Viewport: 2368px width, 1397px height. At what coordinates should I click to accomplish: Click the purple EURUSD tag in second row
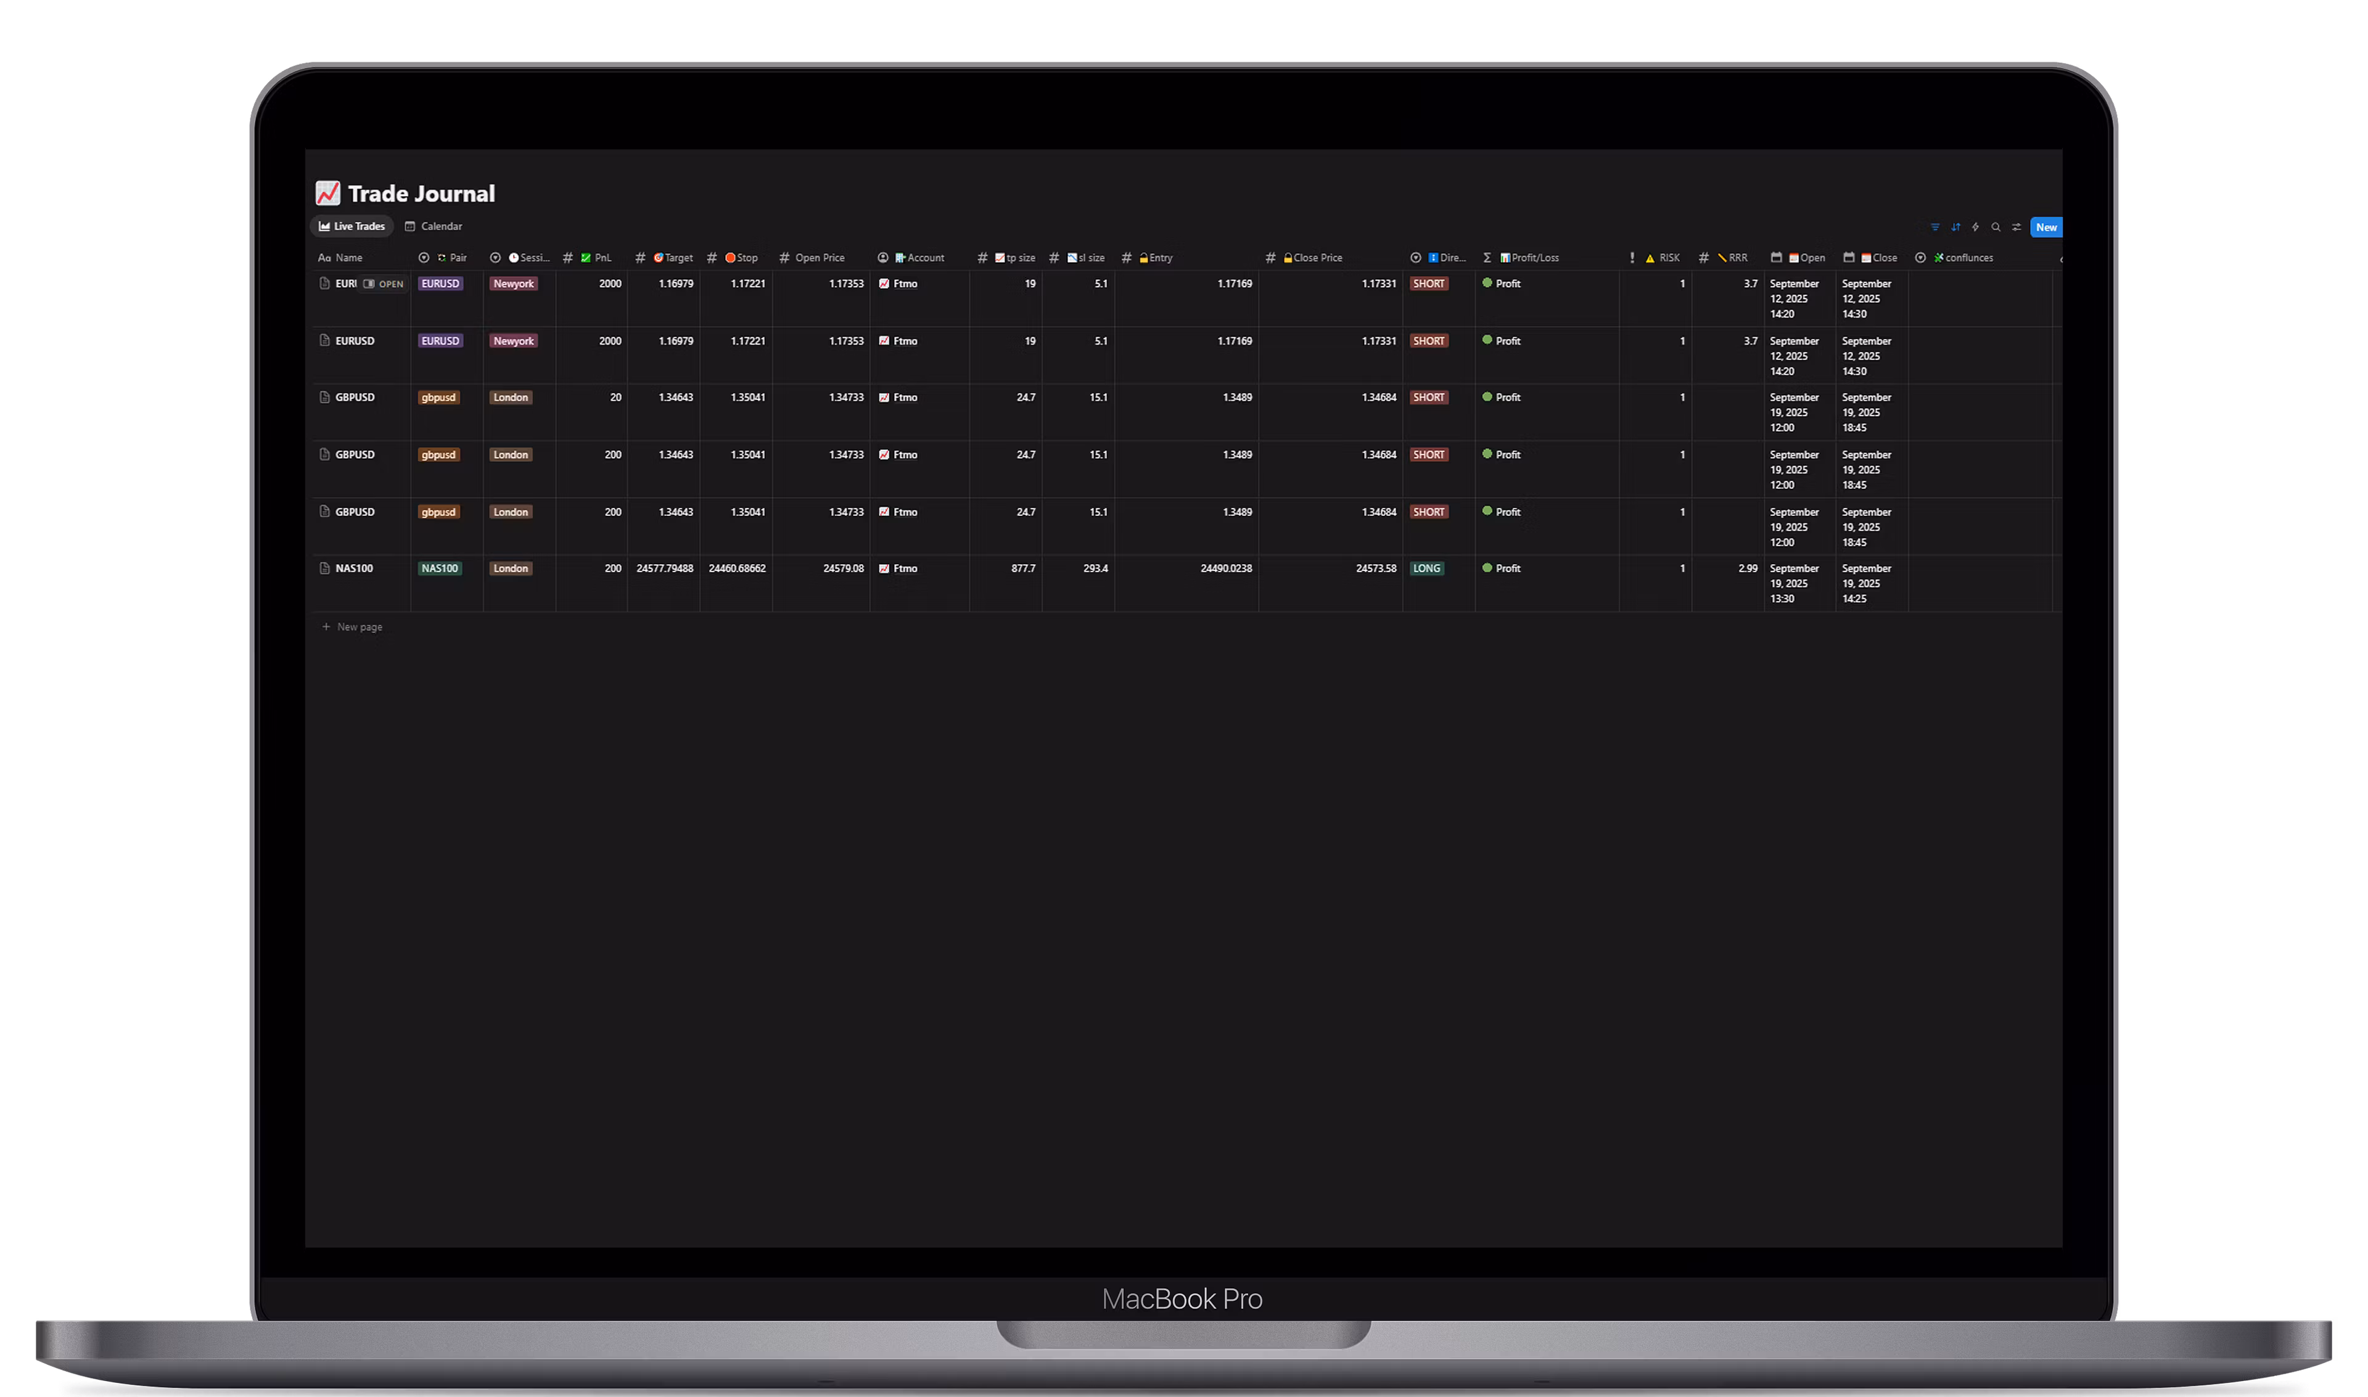440,341
